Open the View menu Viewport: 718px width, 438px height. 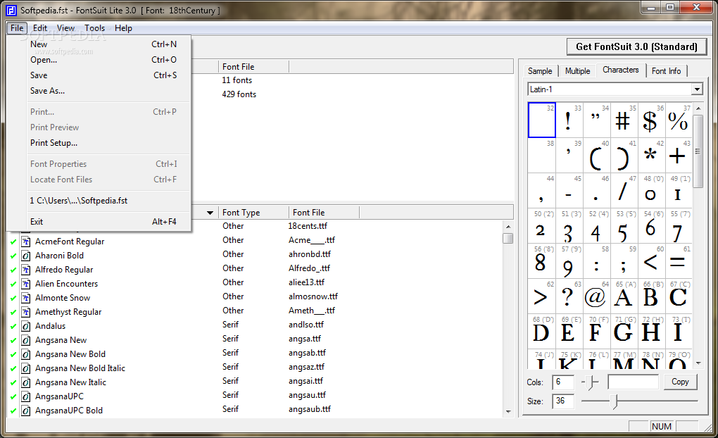pos(65,28)
